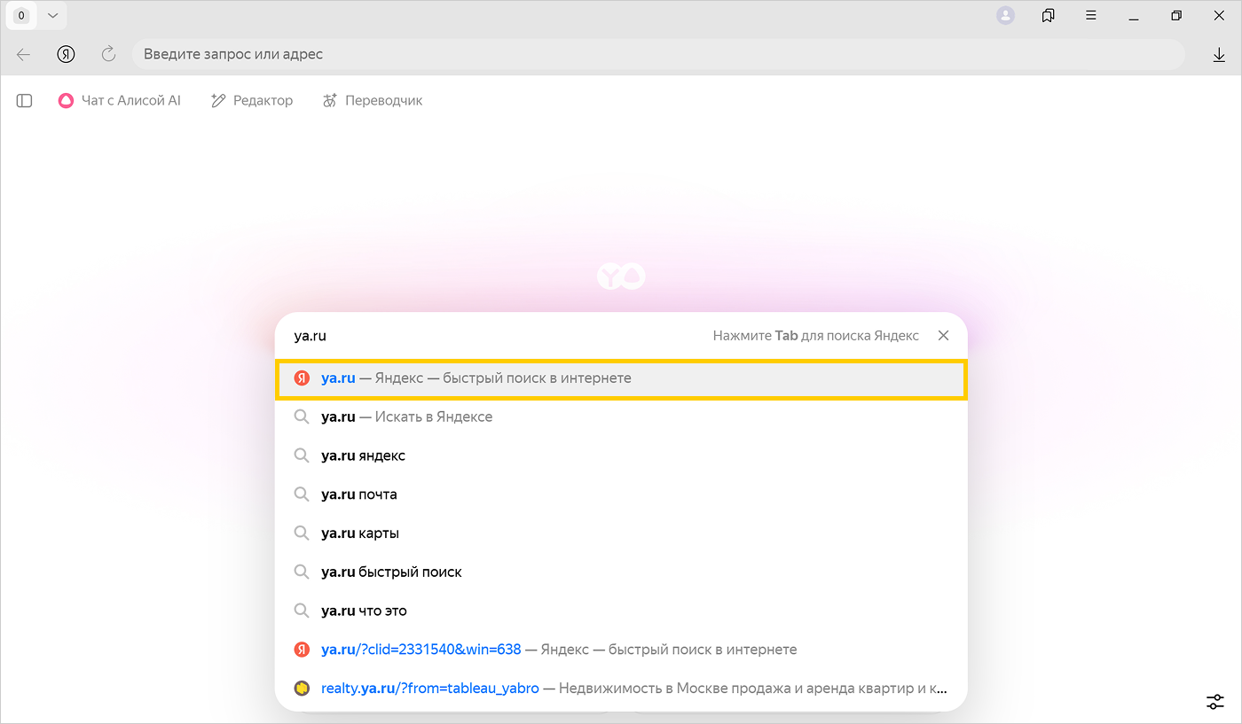Click the user profile avatar icon

[x=1005, y=15]
